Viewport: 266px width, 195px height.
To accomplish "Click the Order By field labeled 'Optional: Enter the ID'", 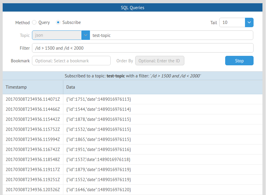I will (x=159, y=60).
